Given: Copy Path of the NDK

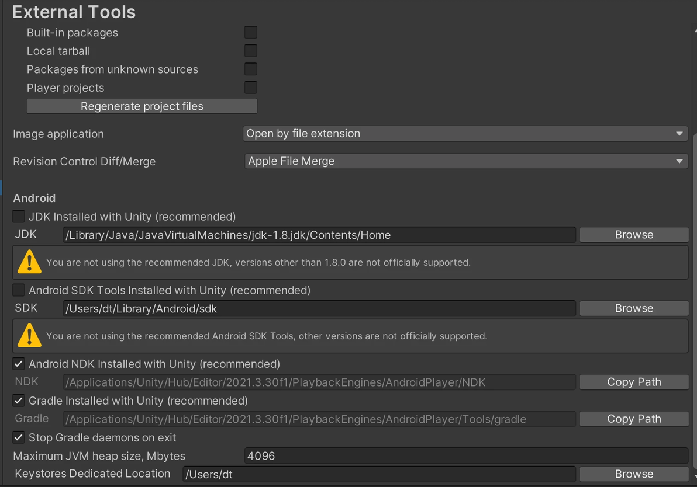Looking at the screenshot, I should coord(634,382).
